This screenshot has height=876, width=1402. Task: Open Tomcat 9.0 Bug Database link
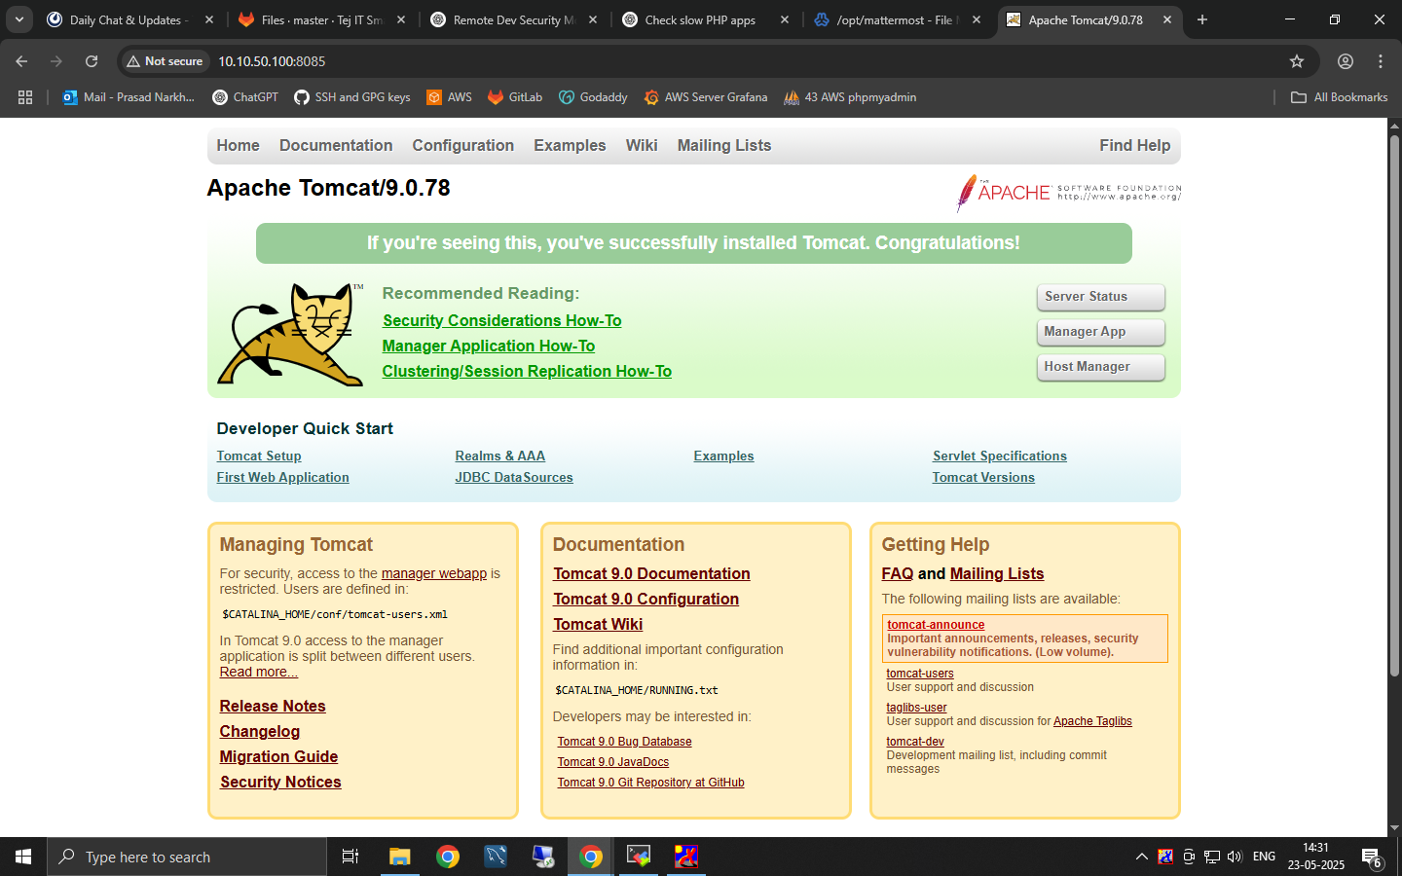pyautogui.click(x=624, y=742)
